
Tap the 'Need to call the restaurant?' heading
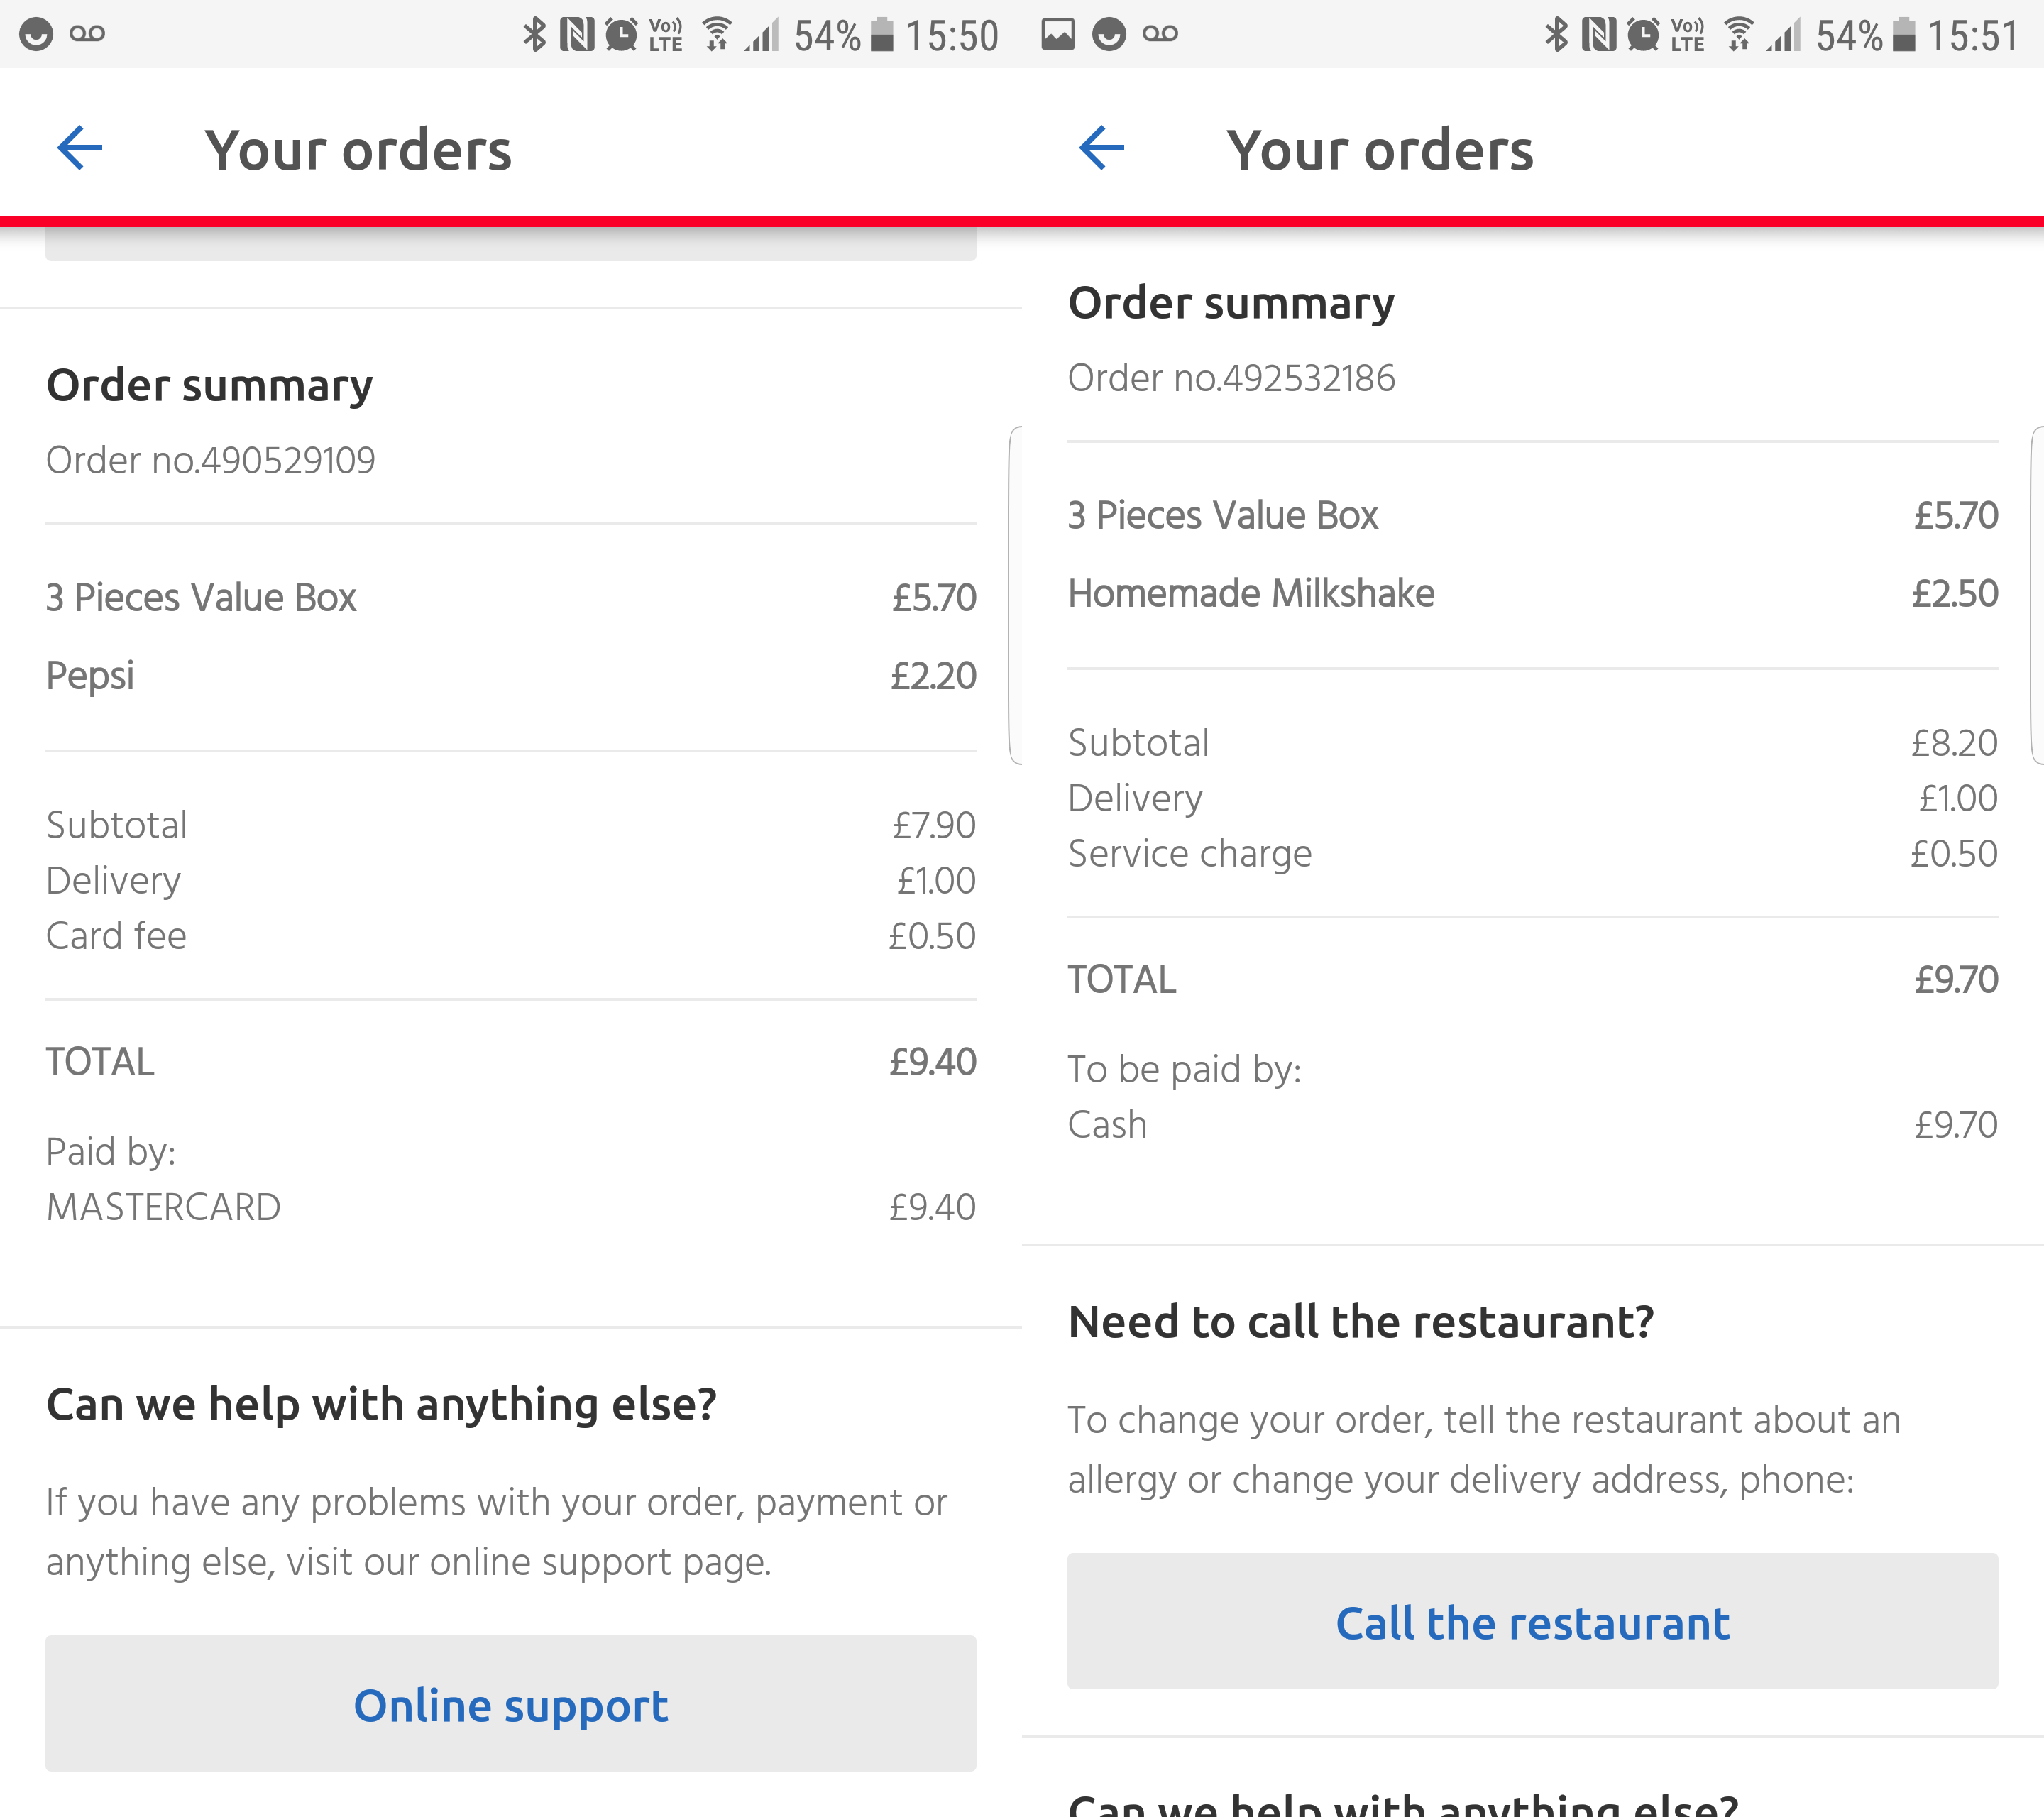(1360, 1322)
